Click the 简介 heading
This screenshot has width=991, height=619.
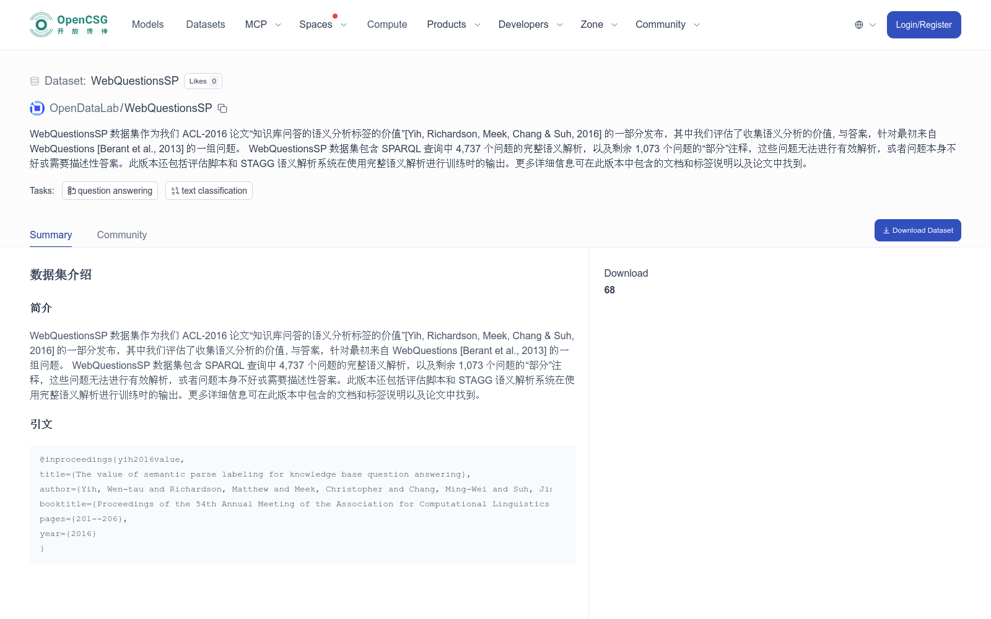click(41, 308)
